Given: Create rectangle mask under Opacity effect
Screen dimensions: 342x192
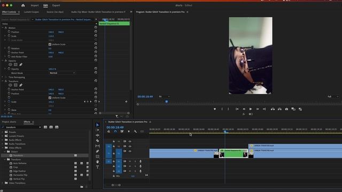Looking at the screenshot, I should [x=15, y=65].
